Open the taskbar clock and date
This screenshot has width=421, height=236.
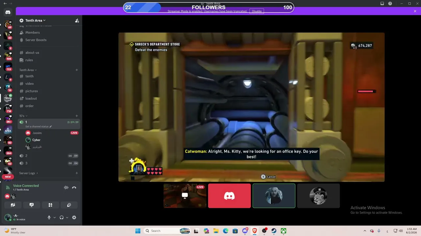(411, 231)
